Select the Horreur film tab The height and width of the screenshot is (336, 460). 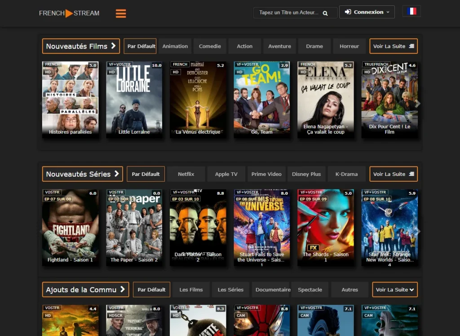point(349,46)
